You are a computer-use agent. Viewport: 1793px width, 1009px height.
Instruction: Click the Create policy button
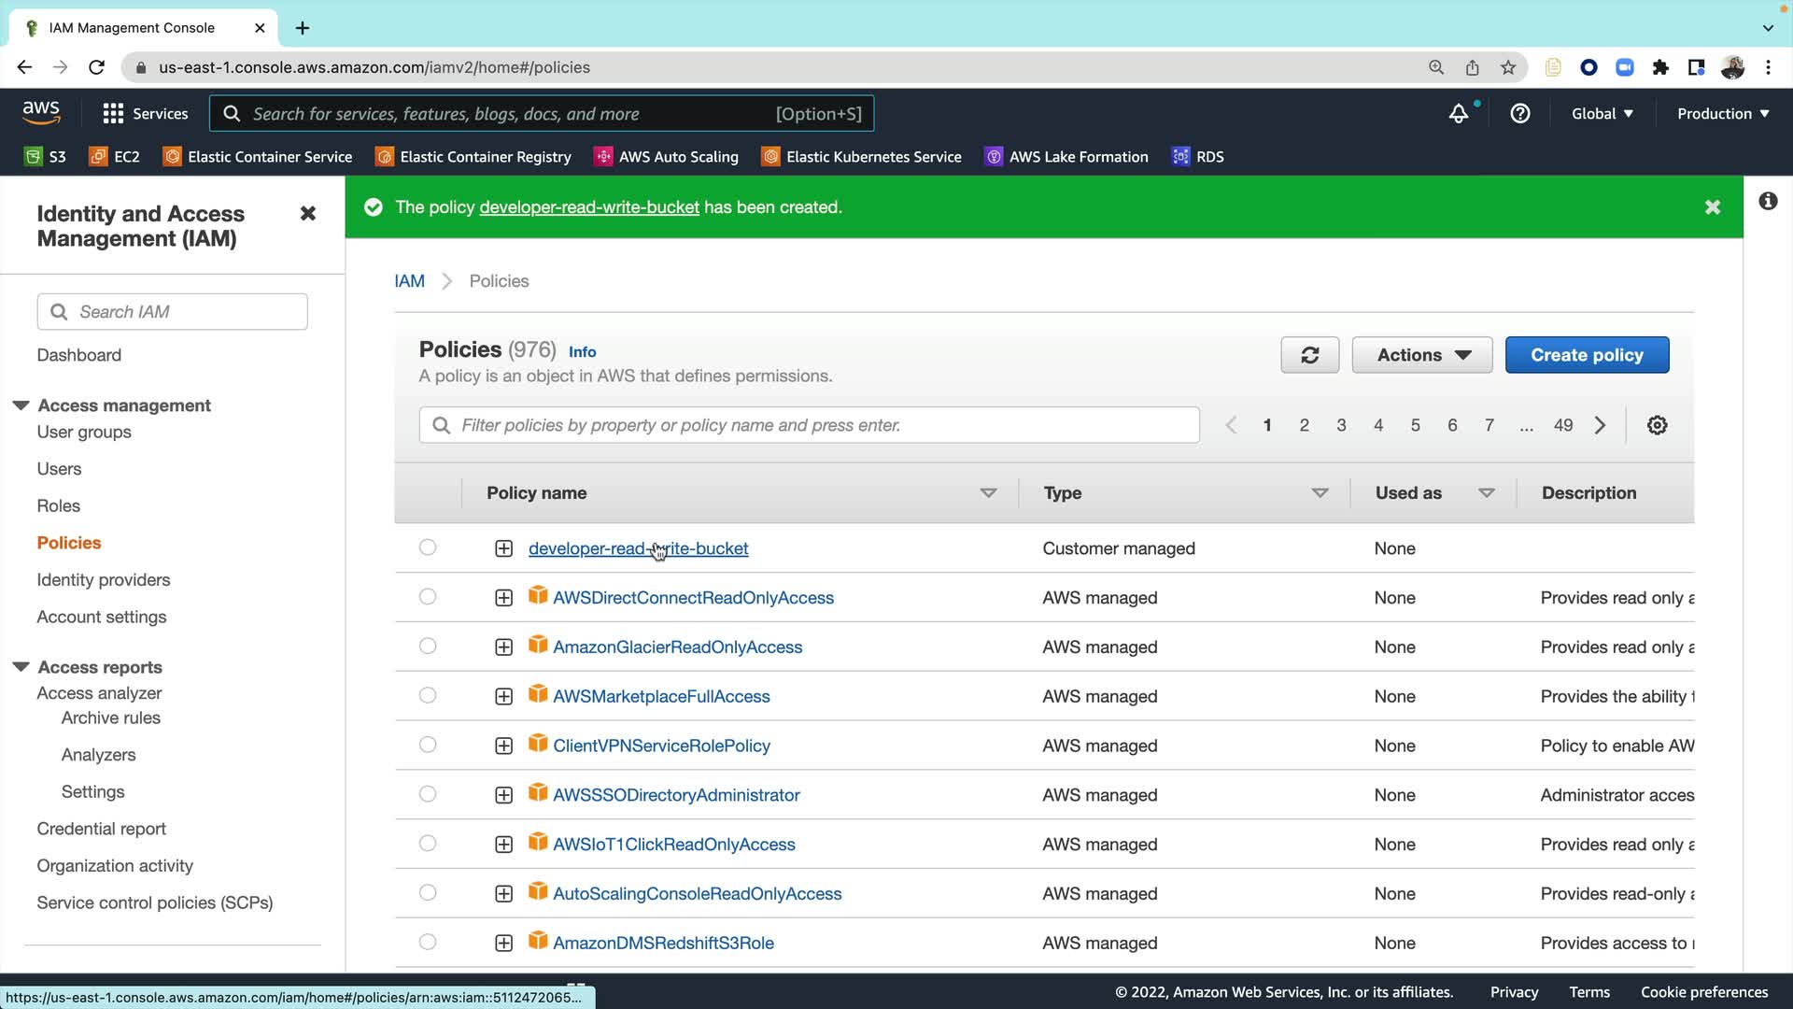[1586, 355]
